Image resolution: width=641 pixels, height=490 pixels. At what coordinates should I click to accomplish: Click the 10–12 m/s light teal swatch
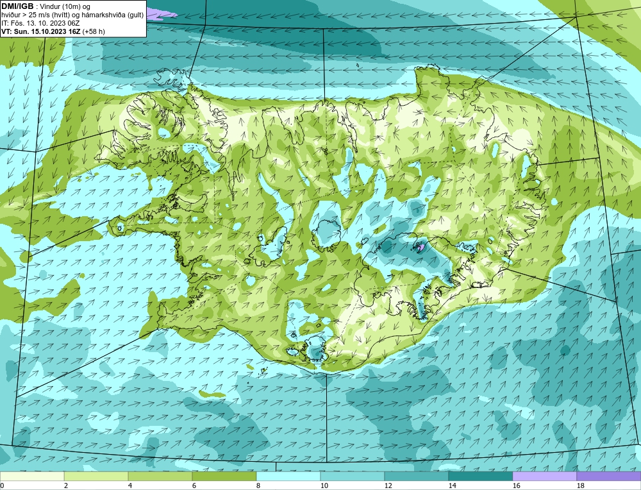point(353,477)
